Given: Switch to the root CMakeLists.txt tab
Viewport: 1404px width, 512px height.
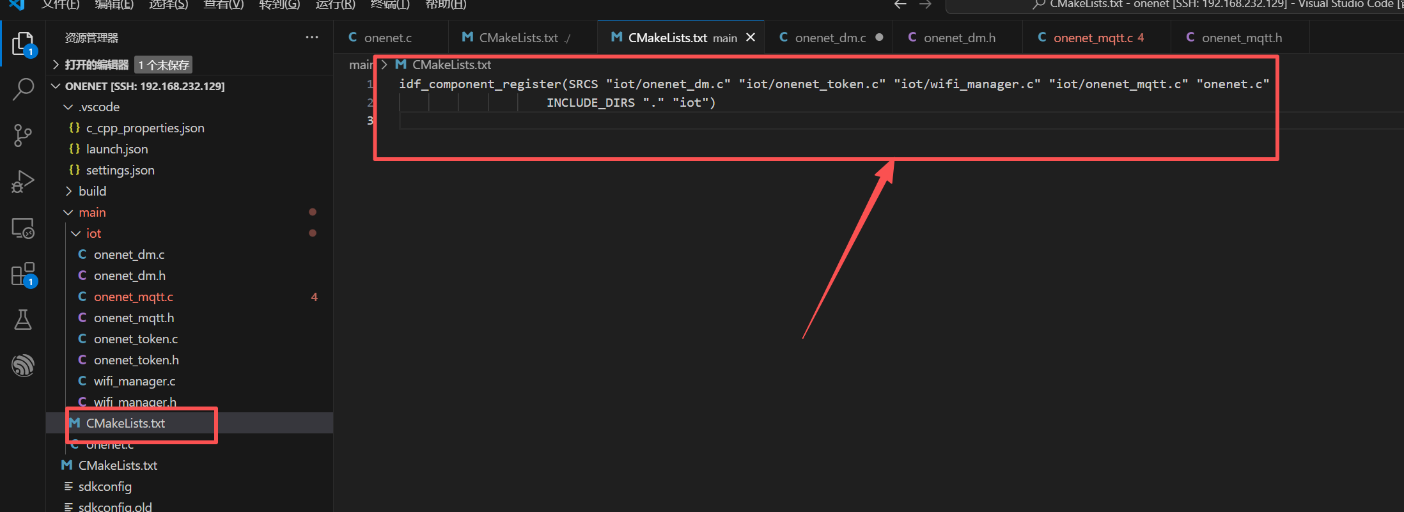Looking at the screenshot, I should (x=522, y=38).
